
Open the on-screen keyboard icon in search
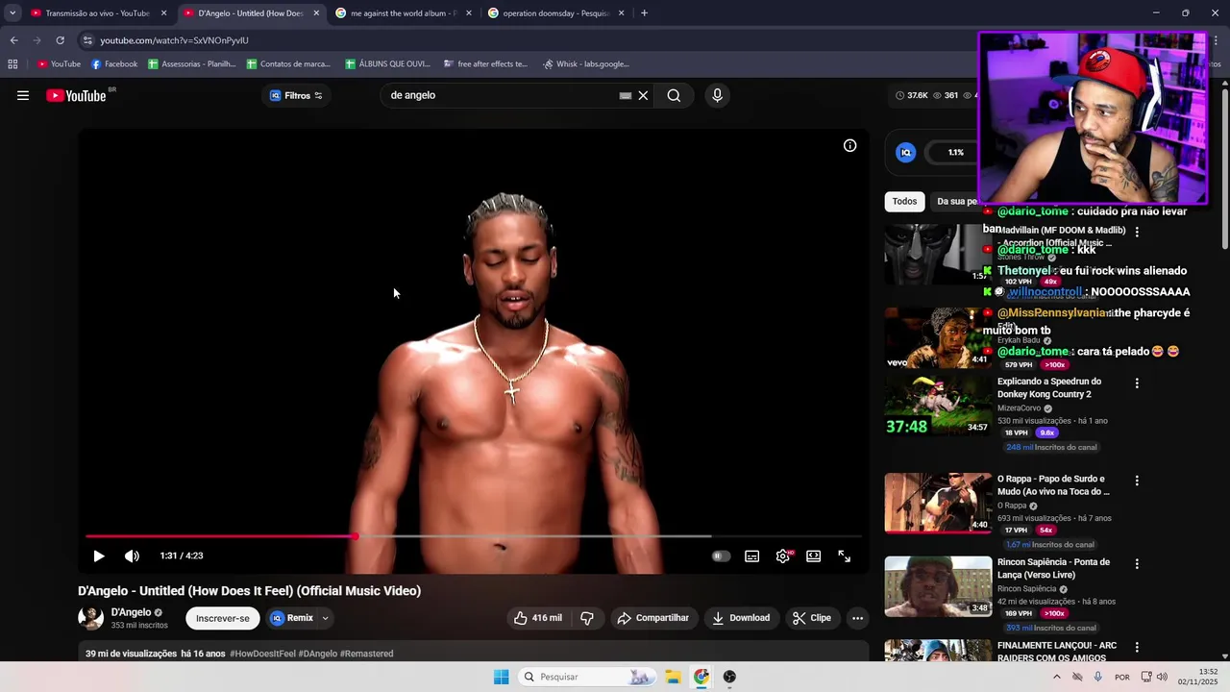tap(625, 95)
